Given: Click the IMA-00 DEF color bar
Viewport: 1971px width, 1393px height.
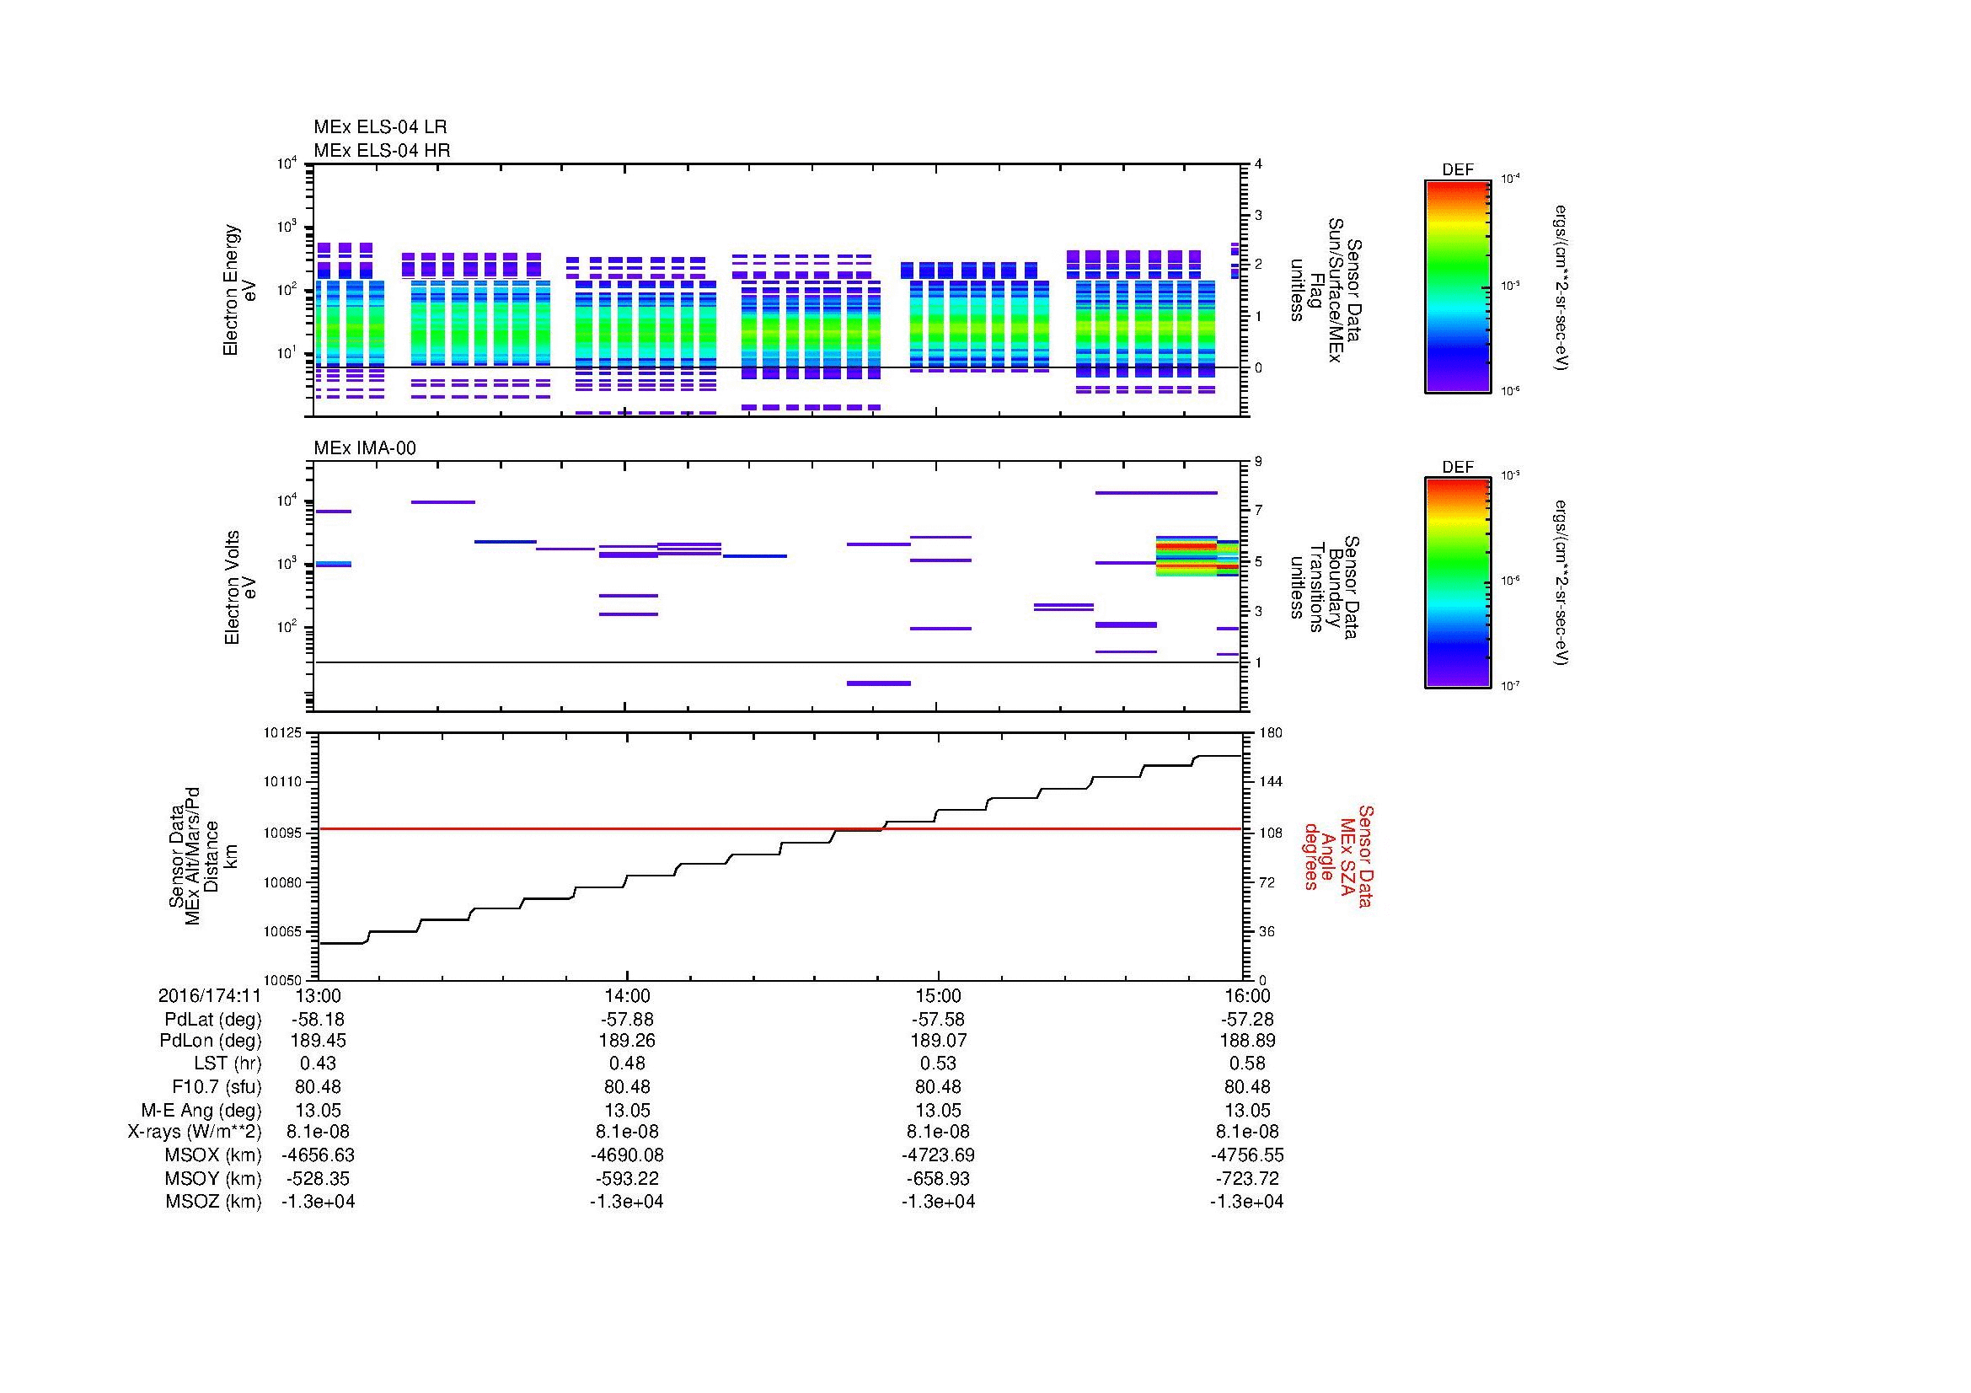Looking at the screenshot, I should click(1458, 583).
